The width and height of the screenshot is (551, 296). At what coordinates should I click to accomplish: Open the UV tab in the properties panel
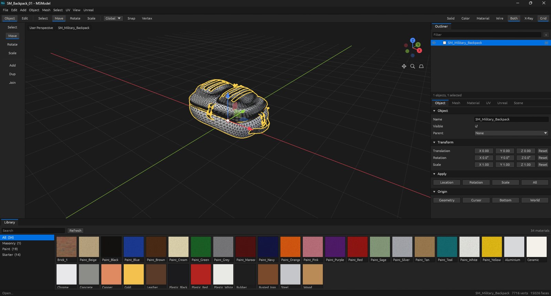(488, 103)
